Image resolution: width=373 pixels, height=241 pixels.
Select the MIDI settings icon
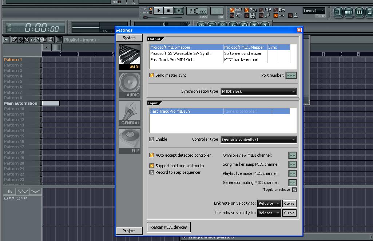tap(129, 57)
